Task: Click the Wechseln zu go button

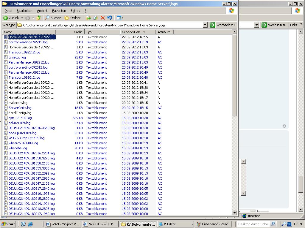Action: (222, 25)
